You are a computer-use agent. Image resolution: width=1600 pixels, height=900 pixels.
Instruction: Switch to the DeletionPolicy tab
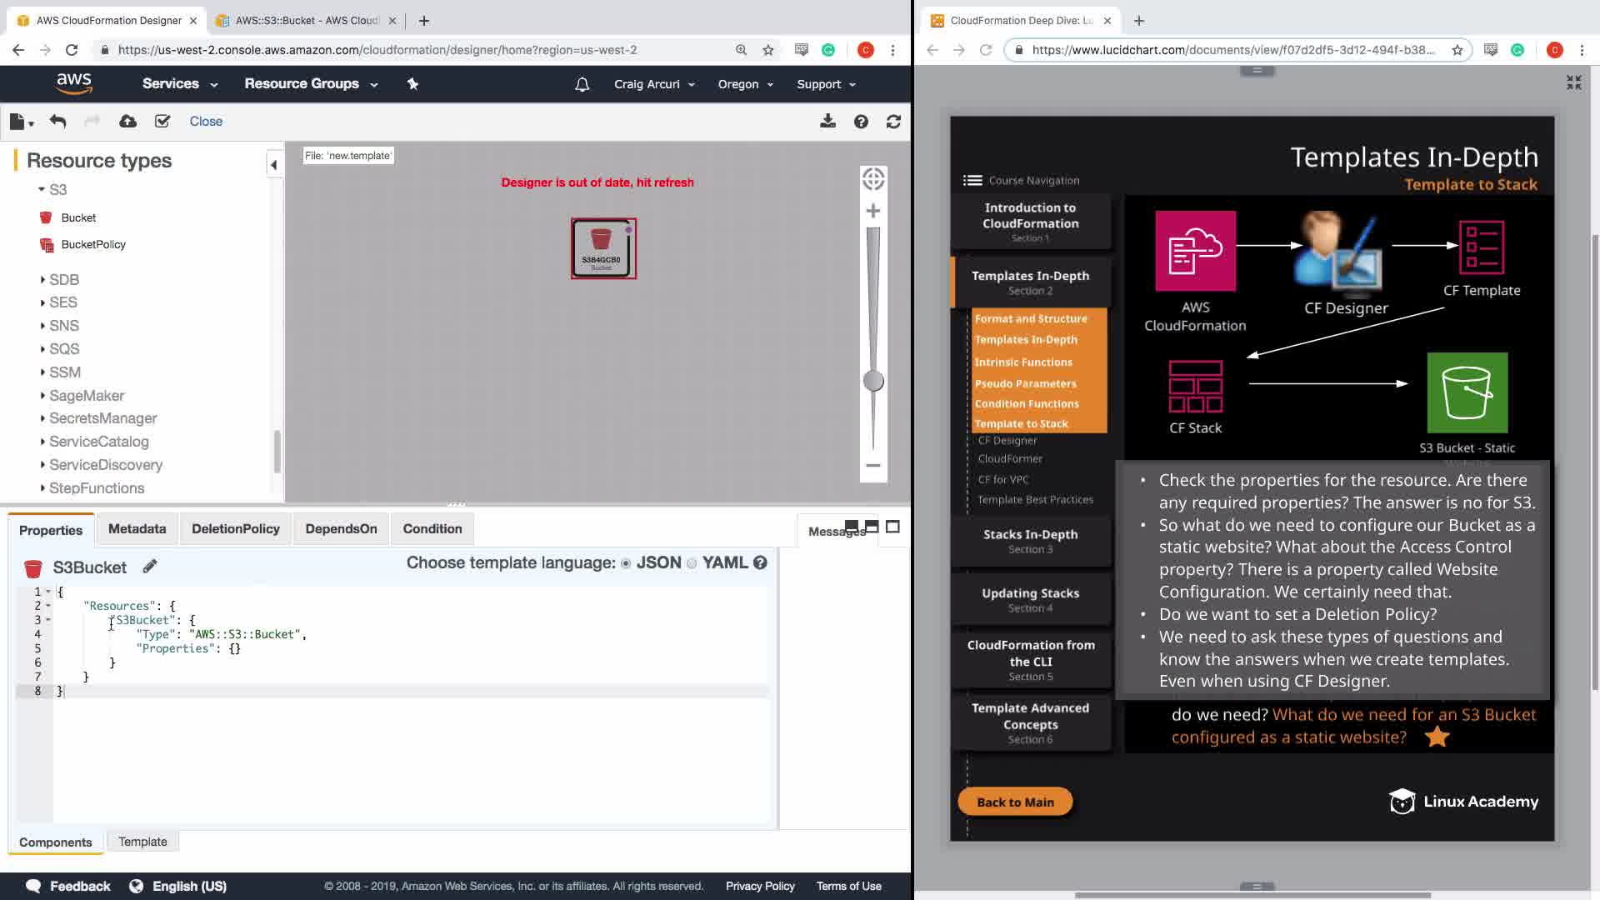(x=235, y=528)
